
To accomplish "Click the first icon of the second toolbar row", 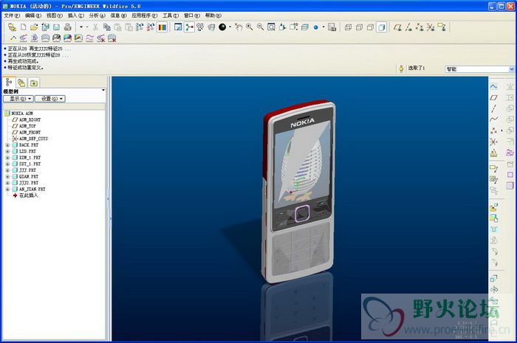I will point(13,38).
